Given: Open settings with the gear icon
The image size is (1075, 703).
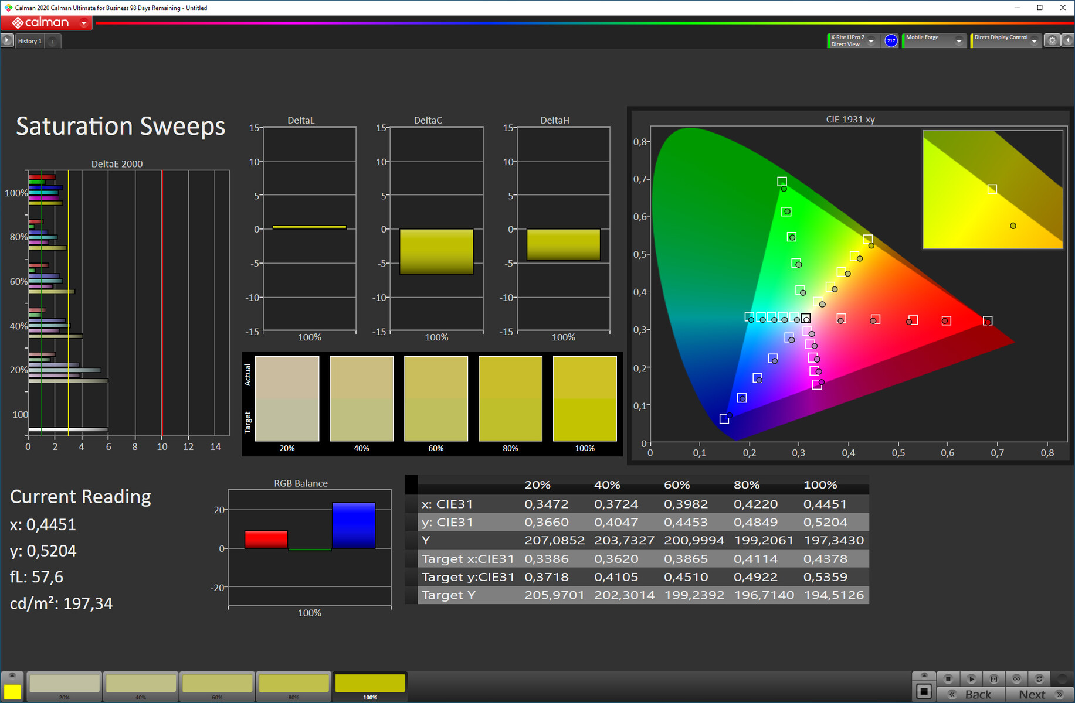Looking at the screenshot, I should pyautogui.click(x=1052, y=40).
